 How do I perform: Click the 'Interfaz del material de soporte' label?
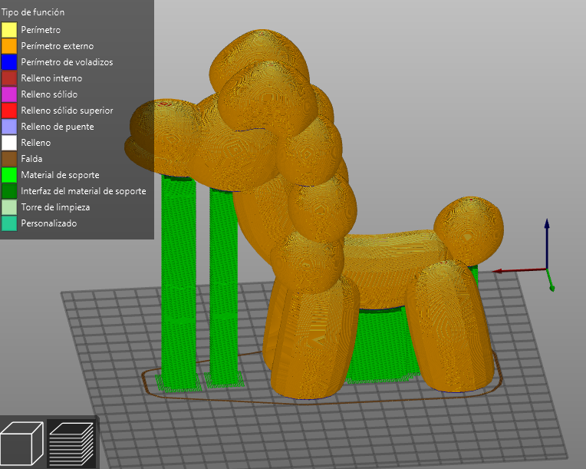click(x=84, y=190)
